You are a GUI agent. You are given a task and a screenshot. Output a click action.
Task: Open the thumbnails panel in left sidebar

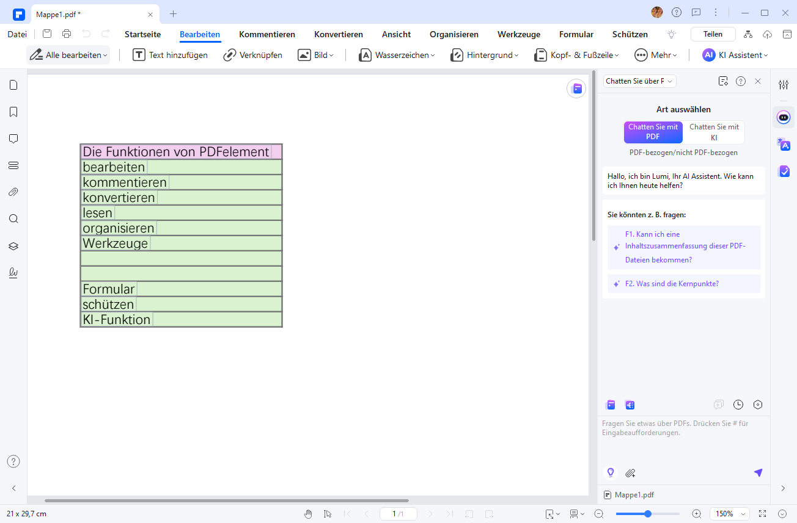[13, 85]
